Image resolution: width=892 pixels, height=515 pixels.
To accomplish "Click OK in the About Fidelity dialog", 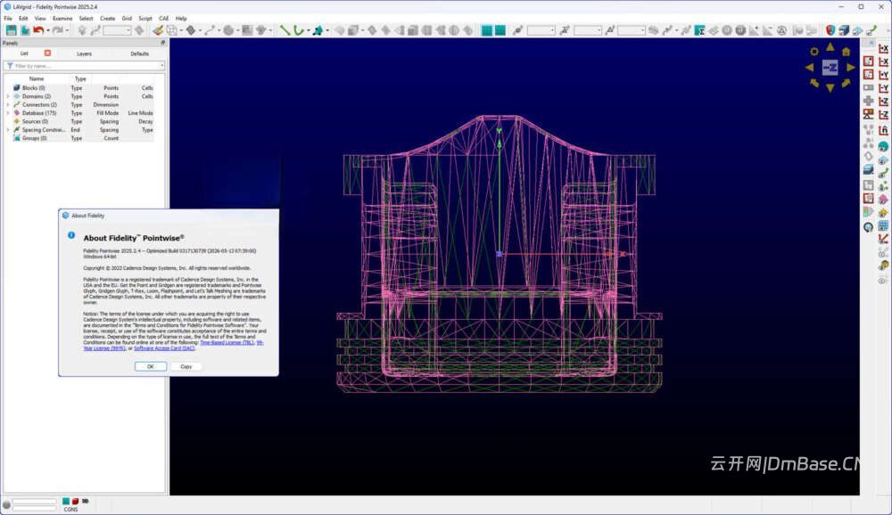I will tap(151, 366).
